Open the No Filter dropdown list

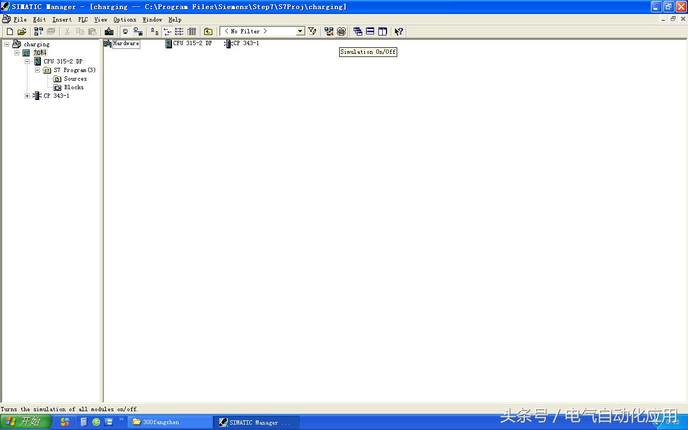coord(300,32)
